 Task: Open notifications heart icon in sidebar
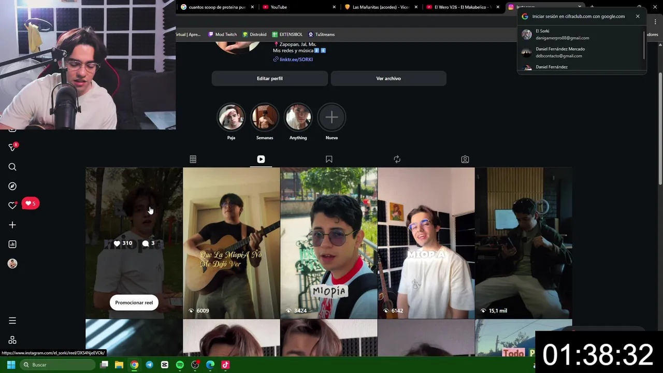click(12, 205)
